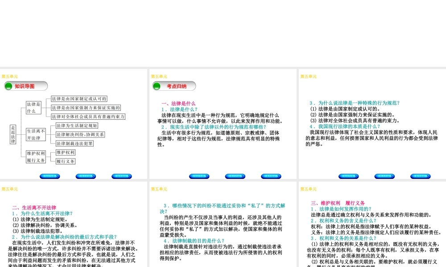Click question 1．法律是如何发挥作用的？
446x267 pixels.
point(341,209)
